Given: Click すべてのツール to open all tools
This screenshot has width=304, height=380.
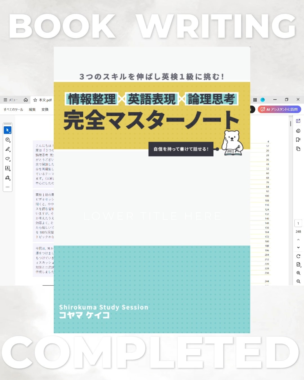Looking at the screenshot, I should pos(13,109).
